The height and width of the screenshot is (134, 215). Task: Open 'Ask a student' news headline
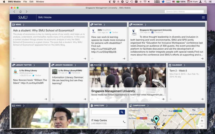pyautogui.click(x=44, y=31)
